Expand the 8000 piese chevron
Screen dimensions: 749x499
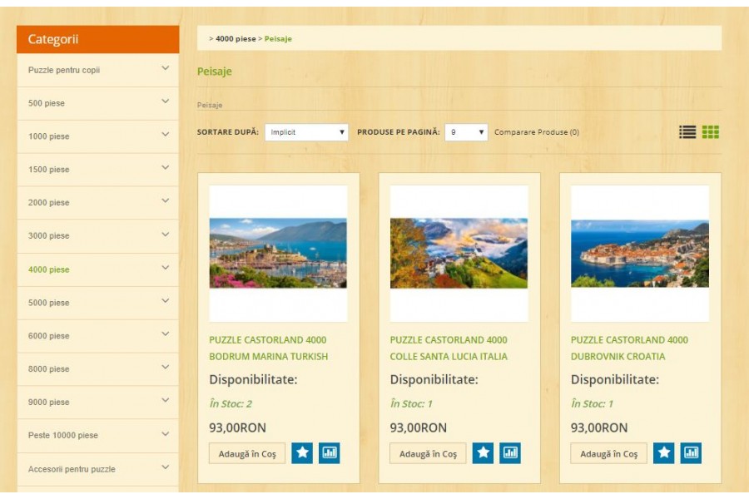(166, 368)
